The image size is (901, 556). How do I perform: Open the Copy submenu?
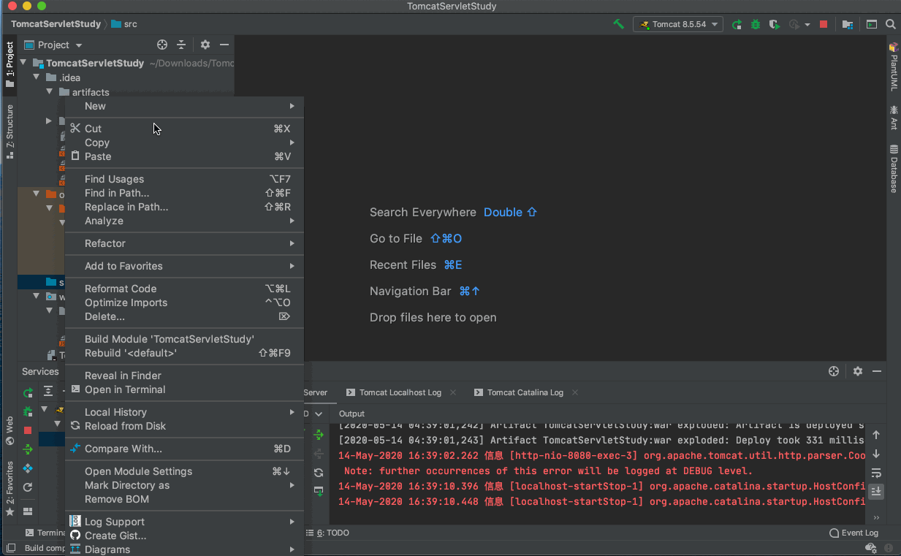(184, 142)
